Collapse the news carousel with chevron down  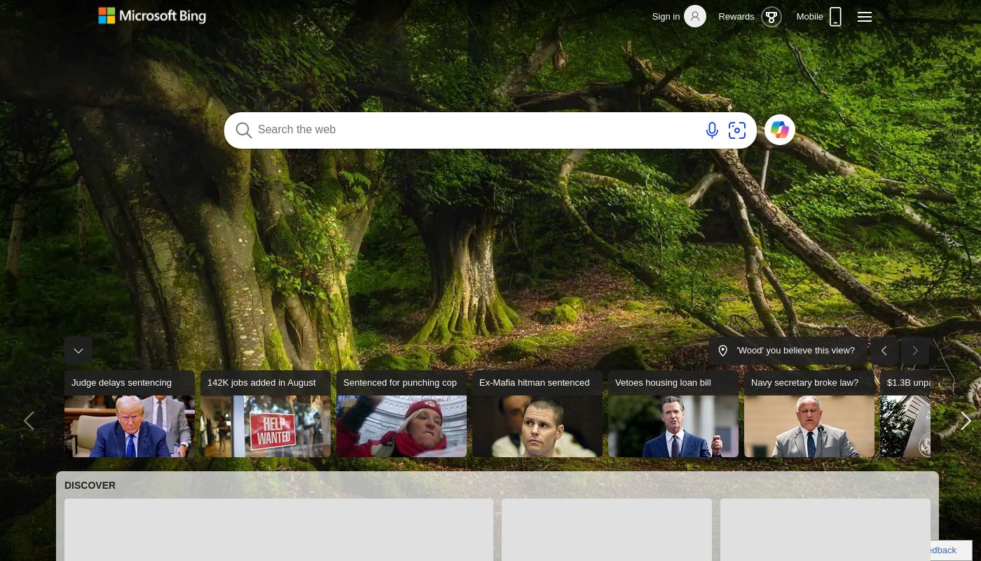78,351
